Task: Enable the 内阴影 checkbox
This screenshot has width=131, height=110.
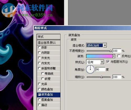Action: [39, 53]
